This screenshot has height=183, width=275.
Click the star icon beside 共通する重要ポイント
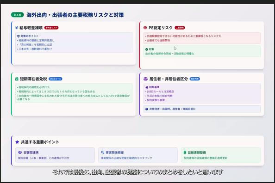click(x=17, y=142)
